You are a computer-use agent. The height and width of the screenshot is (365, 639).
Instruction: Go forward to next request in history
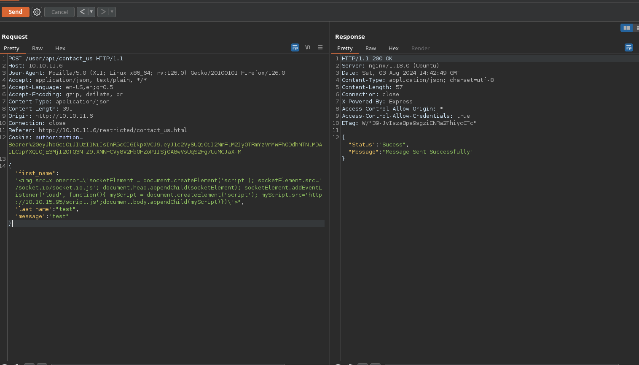(103, 12)
